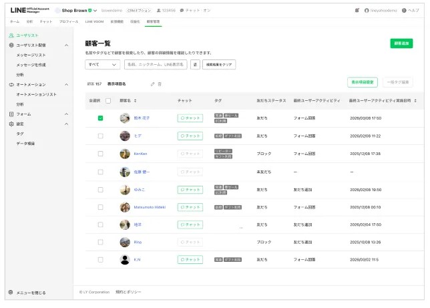Click the チャット button in the K.N row
This screenshot has width=430, height=308.
click(190, 259)
